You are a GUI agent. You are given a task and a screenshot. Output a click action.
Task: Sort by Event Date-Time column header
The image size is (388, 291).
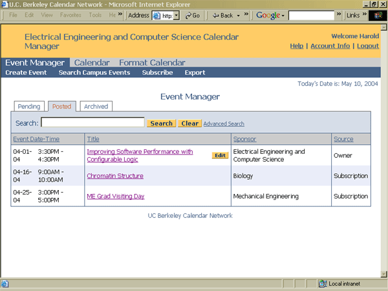(x=36, y=139)
